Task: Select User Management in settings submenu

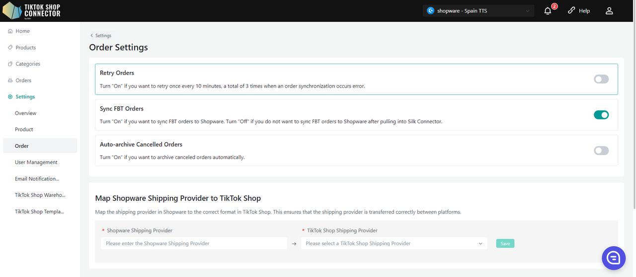Action: (36, 163)
